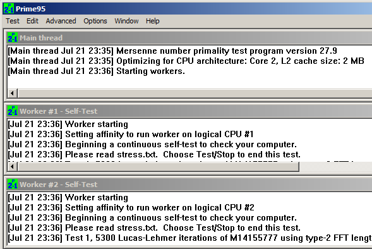The image size is (372, 249).
Task: Click 'Beginning a continuous self-test' line in Worker #2
Action: point(152,217)
